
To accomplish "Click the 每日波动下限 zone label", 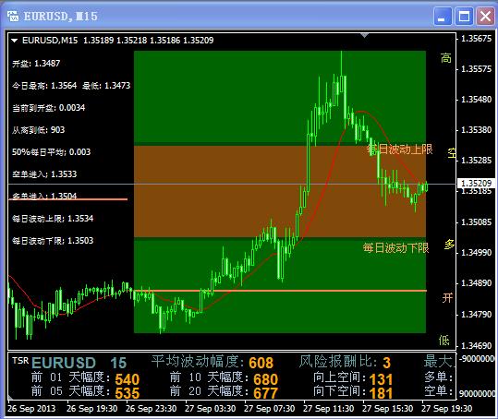I will (x=396, y=247).
